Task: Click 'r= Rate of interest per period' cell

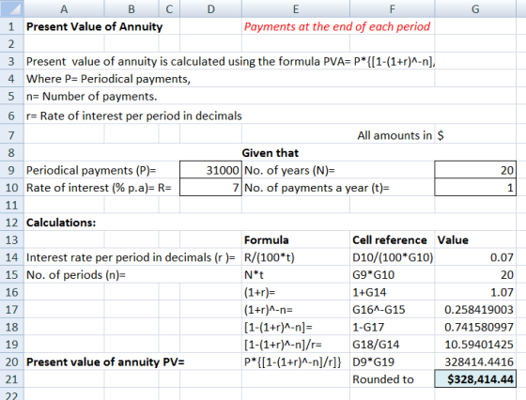Action: [133, 115]
